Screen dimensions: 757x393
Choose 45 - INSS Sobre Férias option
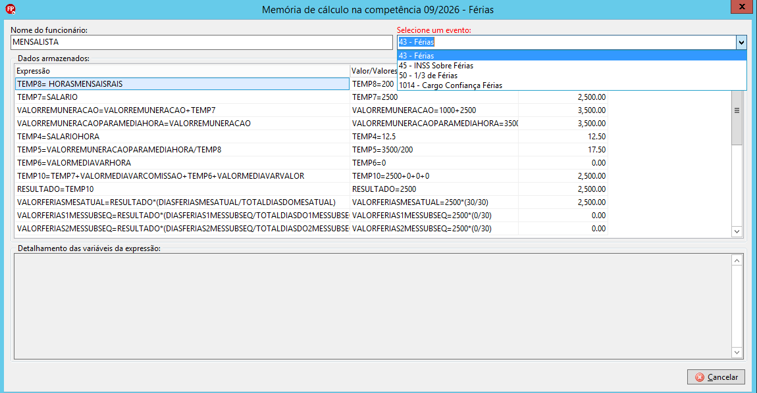tap(571, 66)
